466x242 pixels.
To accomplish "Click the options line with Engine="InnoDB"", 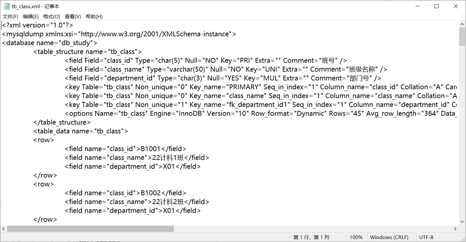I will (x=261, y=113).
